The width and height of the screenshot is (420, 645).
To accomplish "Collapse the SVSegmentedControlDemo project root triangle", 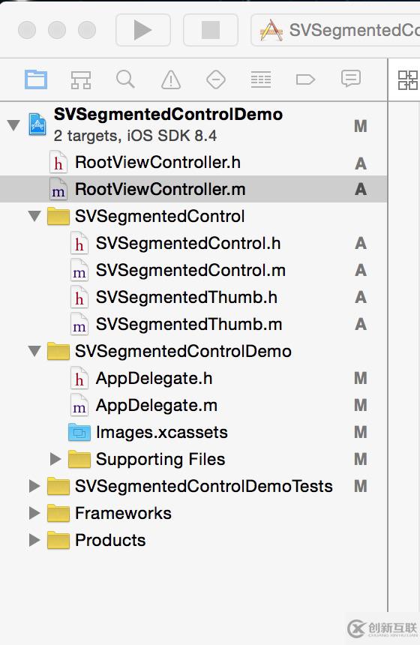I will [x=13, y=125].
